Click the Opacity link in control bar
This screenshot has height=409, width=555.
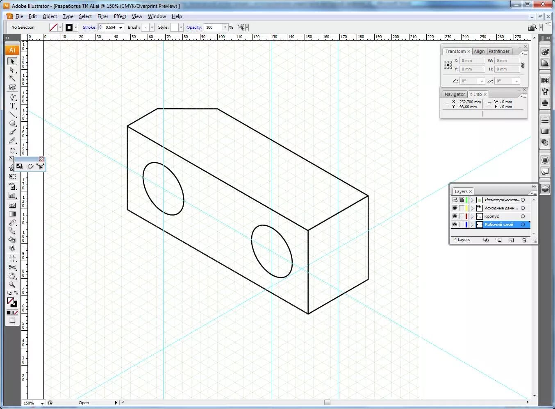194,27
